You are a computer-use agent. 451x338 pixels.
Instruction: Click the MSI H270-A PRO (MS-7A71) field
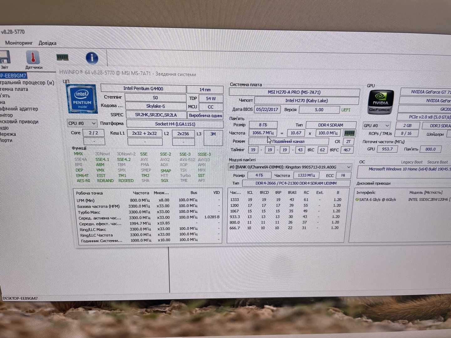[294, 92]
